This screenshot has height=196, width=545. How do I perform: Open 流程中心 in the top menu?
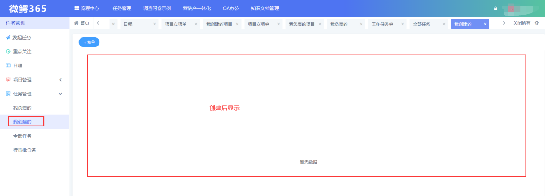click(x=87, y=9)
